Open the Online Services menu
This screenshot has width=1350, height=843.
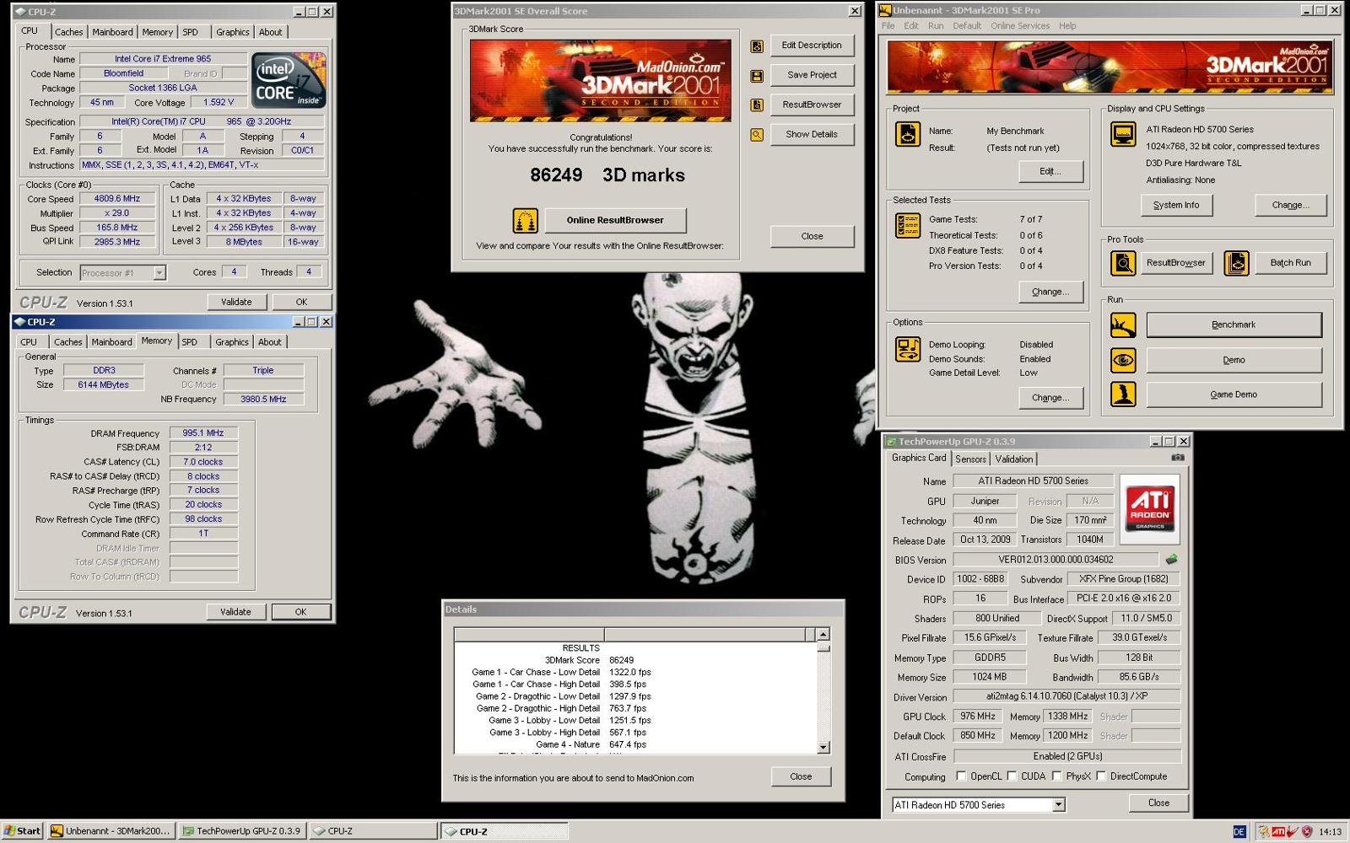click(x=1020, y=26)
